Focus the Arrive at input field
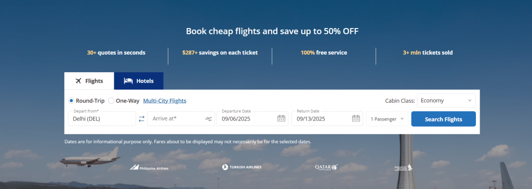 [x=181, y=119]
